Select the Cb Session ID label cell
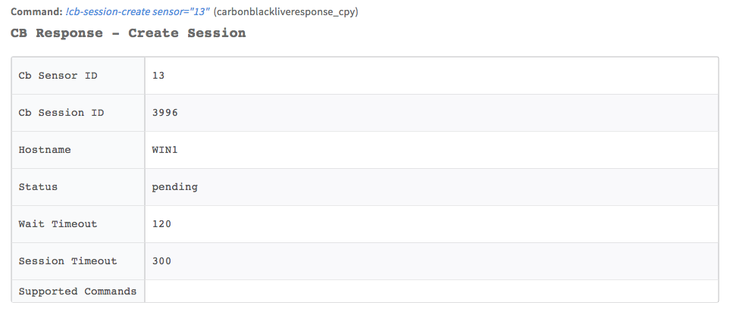This screenshot has width=730, height=315. click(61, 113)
